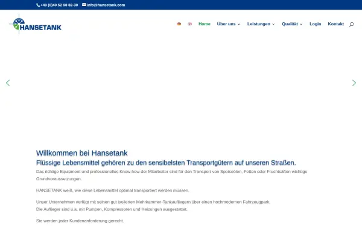Email info@hansetank.com link

point(106,5)
